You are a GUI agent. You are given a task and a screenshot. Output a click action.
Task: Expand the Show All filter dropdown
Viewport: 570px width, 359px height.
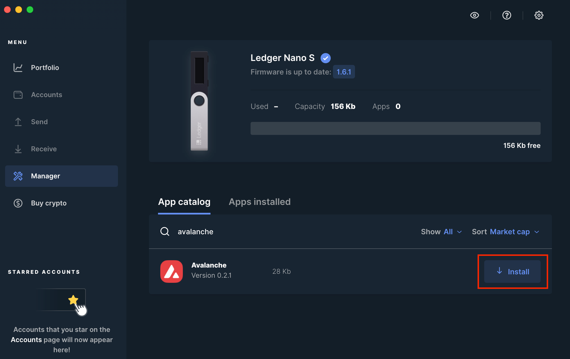(441, 232)
